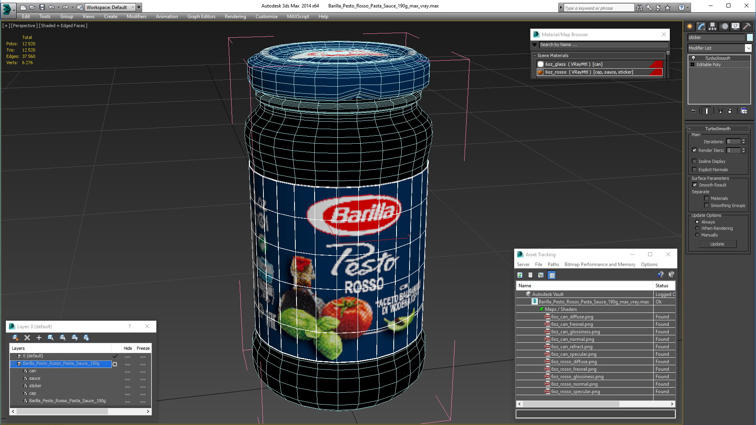
Task: Open the Rendering menu
Action: point(235,17)
